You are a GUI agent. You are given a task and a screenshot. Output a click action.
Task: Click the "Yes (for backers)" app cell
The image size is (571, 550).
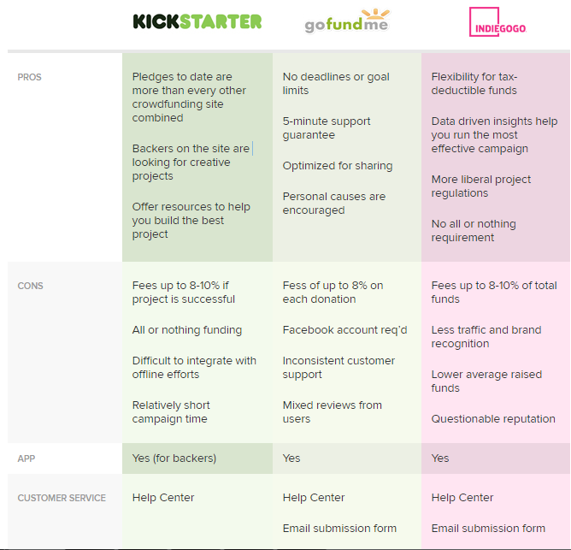click(x=174, y=458)
